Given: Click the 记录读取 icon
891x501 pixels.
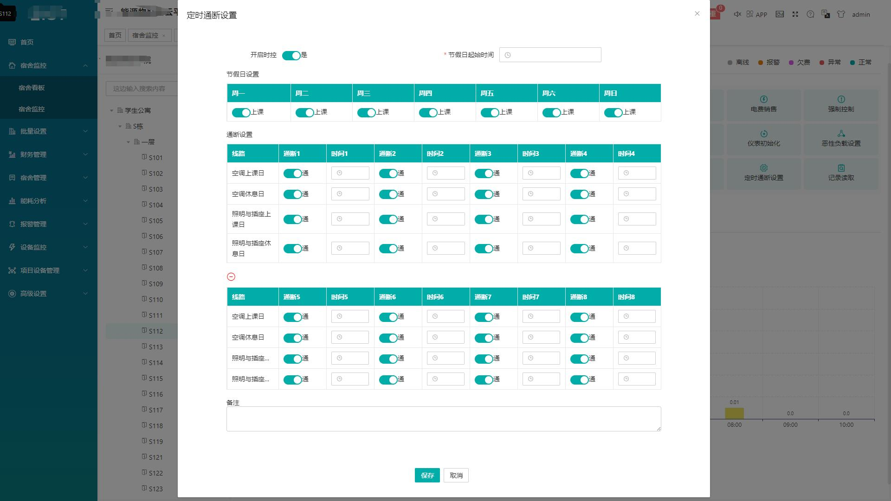Looking at the screenshot, I should [x=841, y=174].
